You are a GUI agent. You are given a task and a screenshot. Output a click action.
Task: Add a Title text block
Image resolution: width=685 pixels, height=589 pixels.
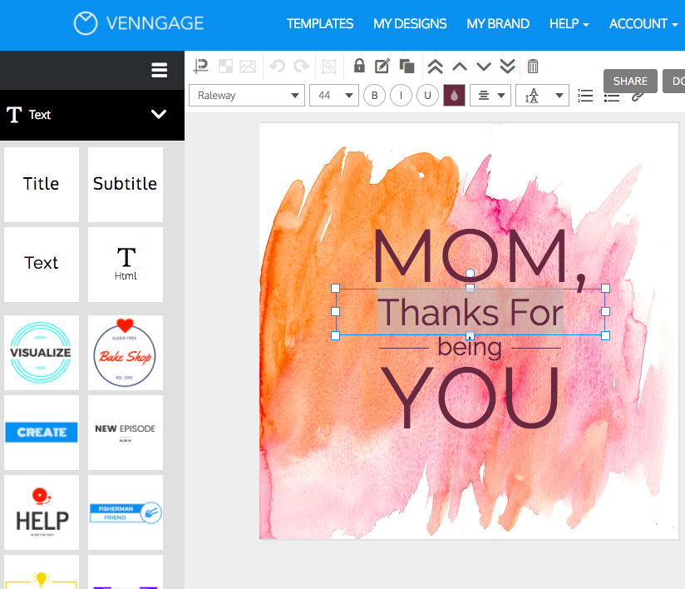(42, 184)
